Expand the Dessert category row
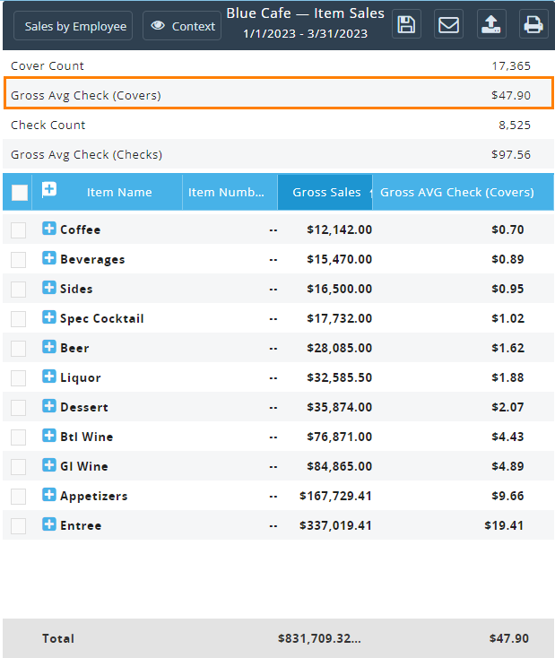This screenshot has height=658, width=555. pos(49,406)
